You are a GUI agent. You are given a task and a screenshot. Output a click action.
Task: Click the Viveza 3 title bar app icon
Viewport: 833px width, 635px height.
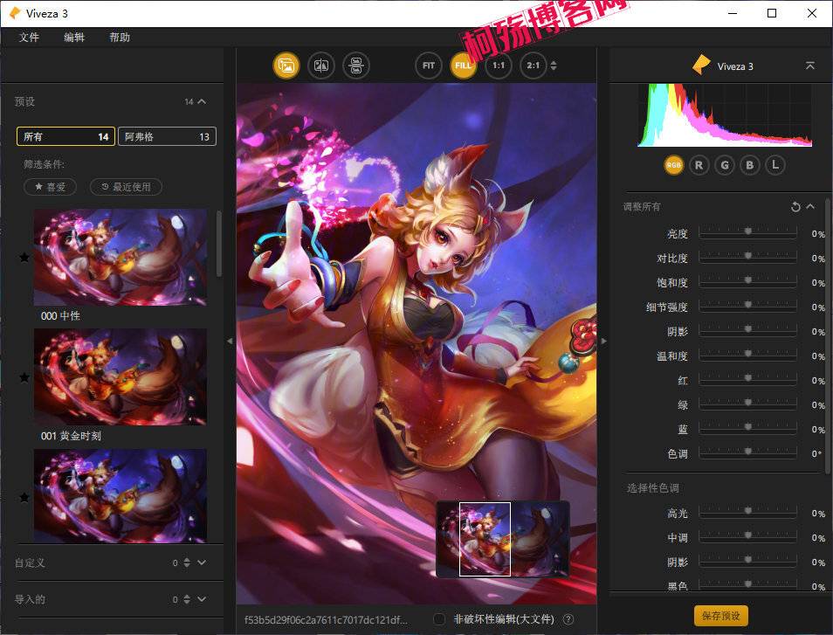[15, 13]
